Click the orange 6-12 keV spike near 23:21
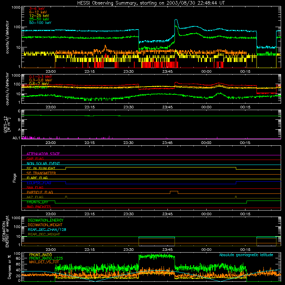Image resolution: width=285 pixels, height=285 pixels. coord(105,47)
